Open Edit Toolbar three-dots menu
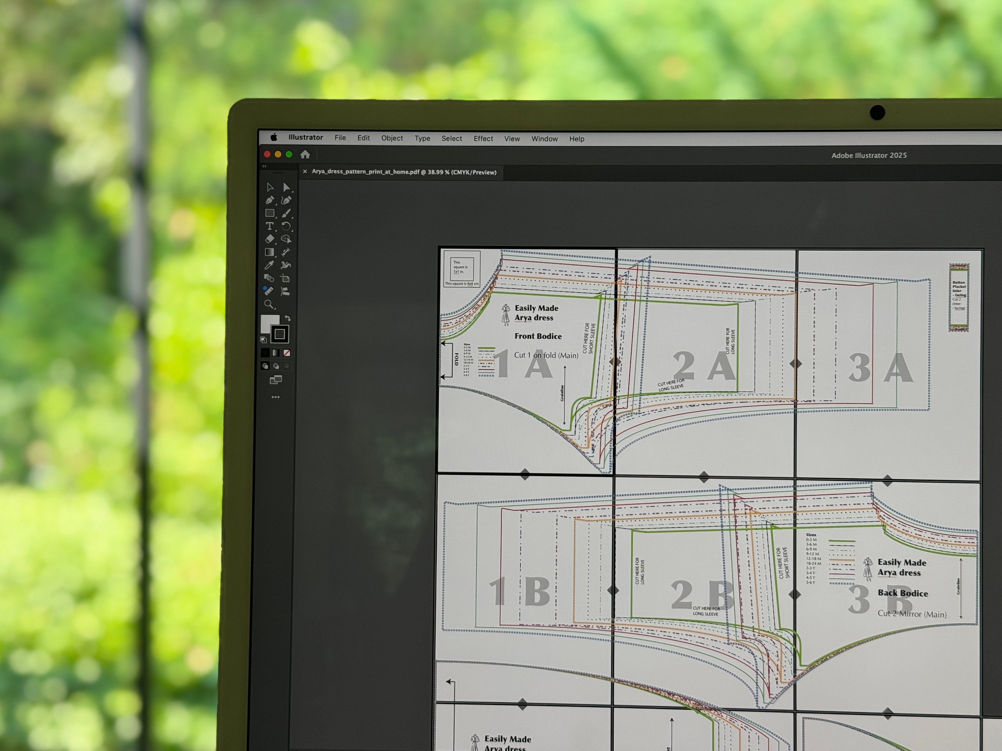Screen dimensions: 1002x751 [275, 397]
